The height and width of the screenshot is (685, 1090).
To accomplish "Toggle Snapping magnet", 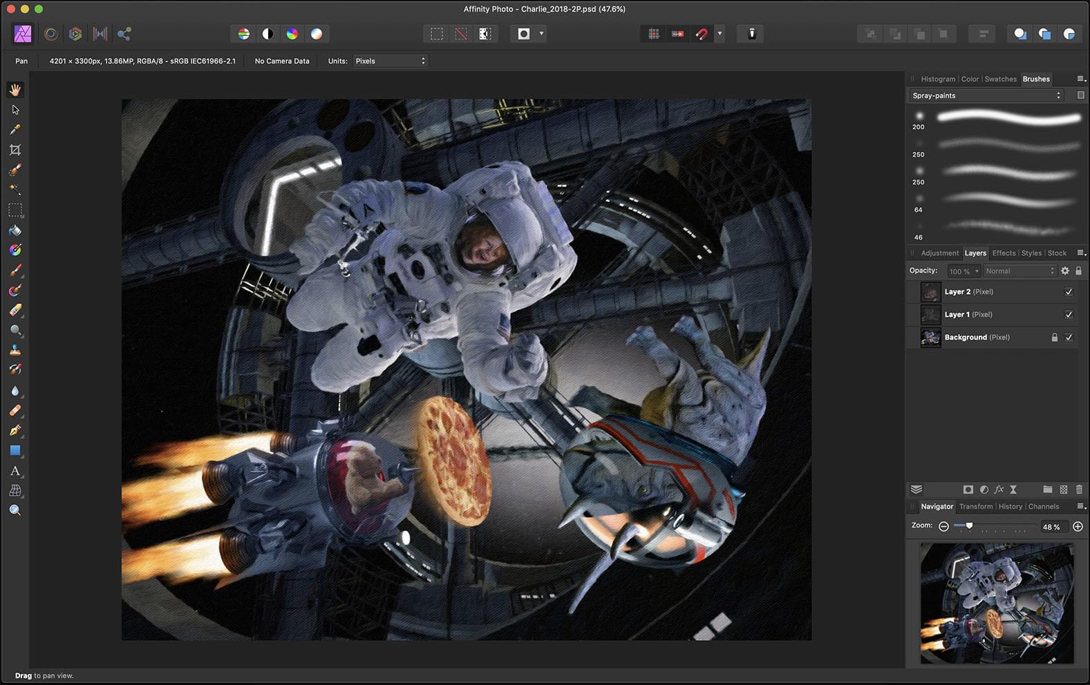I will [702, 34].
